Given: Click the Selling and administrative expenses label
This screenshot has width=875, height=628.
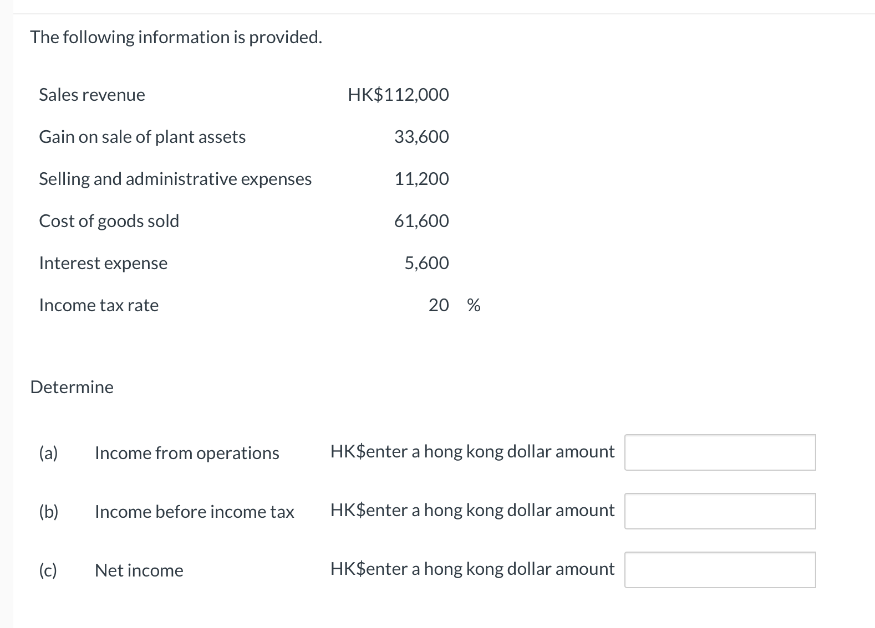Looking at the screenshot, I should click(175, 179).
